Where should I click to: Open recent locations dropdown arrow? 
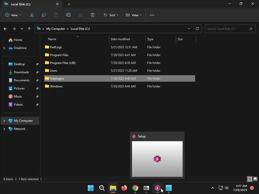click(x=22, y=29)
